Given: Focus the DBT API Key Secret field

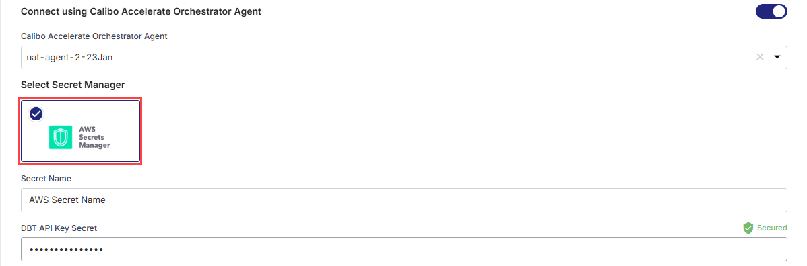Looking at the screenshot, I should tap(404, 249).
